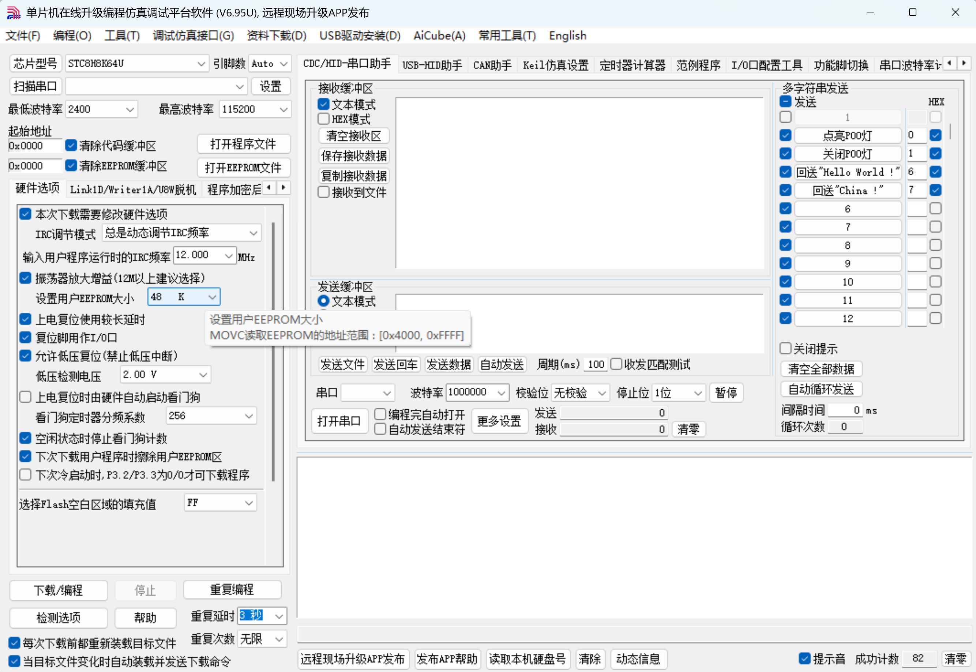The width and height of the screenshot is (976, 672).
Task: Click 点亮P00灯 send button
Action: pyautogui.click(x=847, y=136)
